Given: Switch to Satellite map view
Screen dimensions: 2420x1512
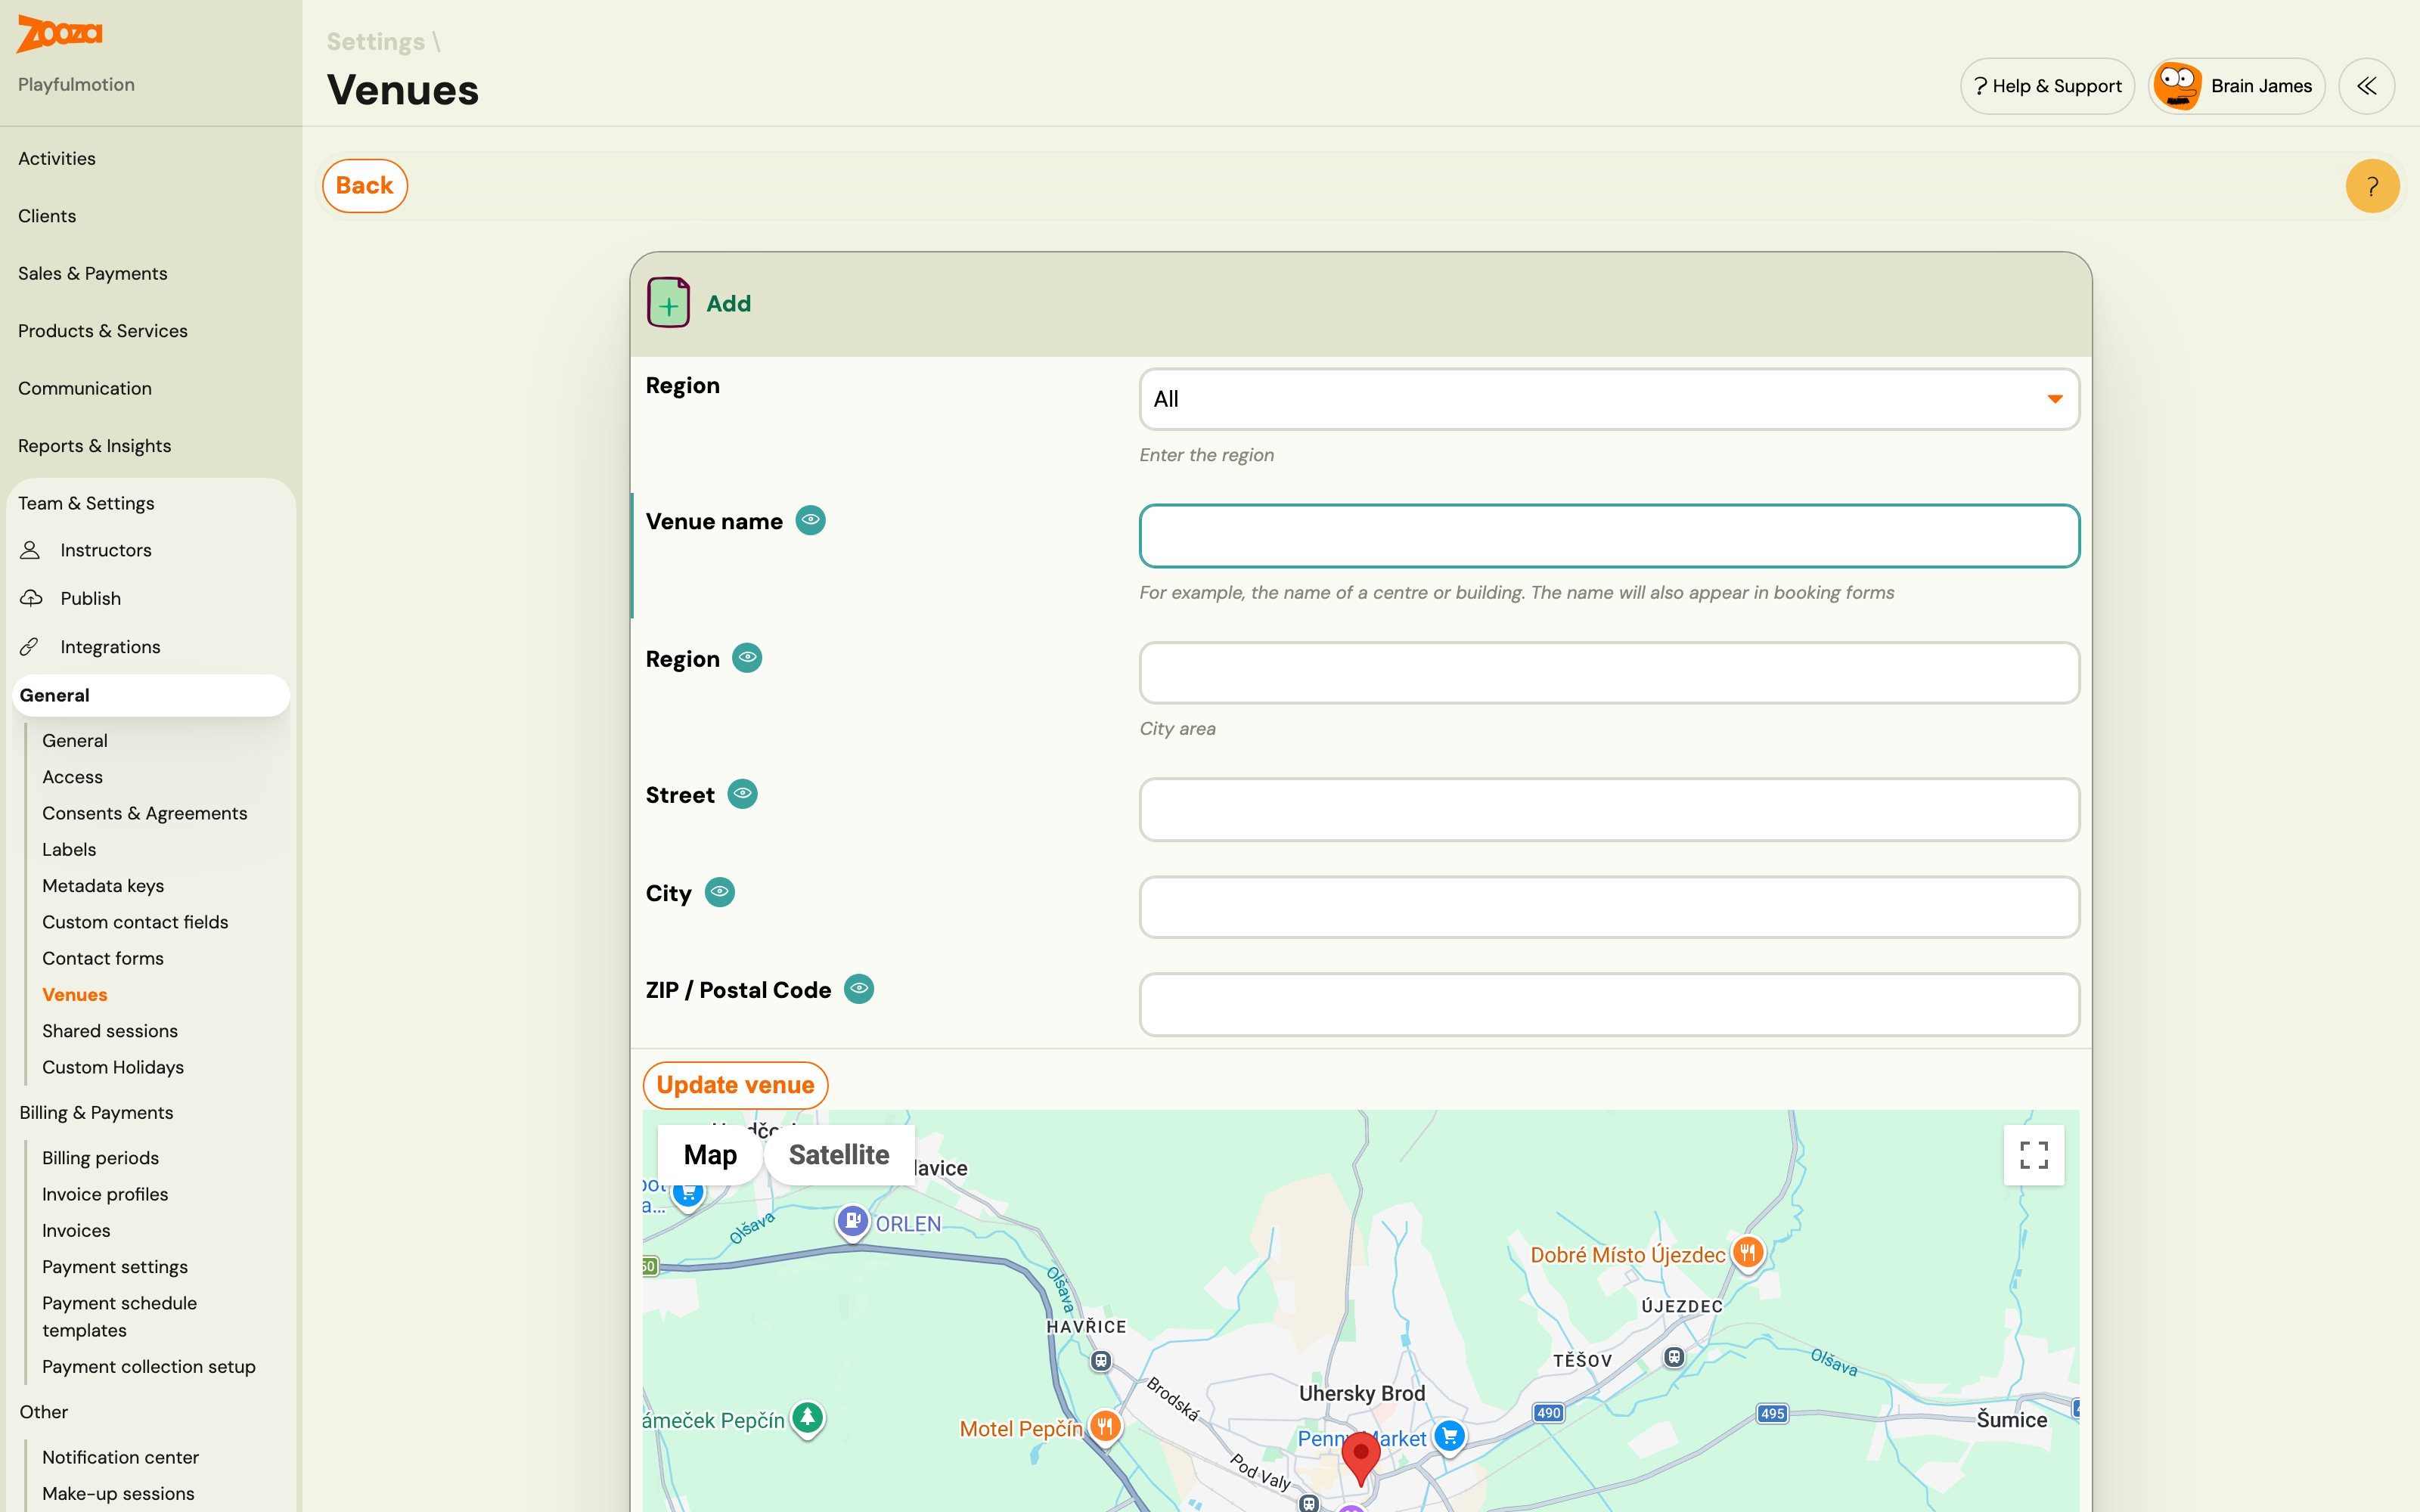Looking at the screenshot, I should pos(838,1155).
